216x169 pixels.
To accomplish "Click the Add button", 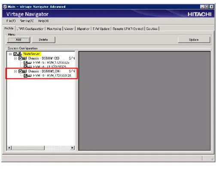I will click(18, 40).
